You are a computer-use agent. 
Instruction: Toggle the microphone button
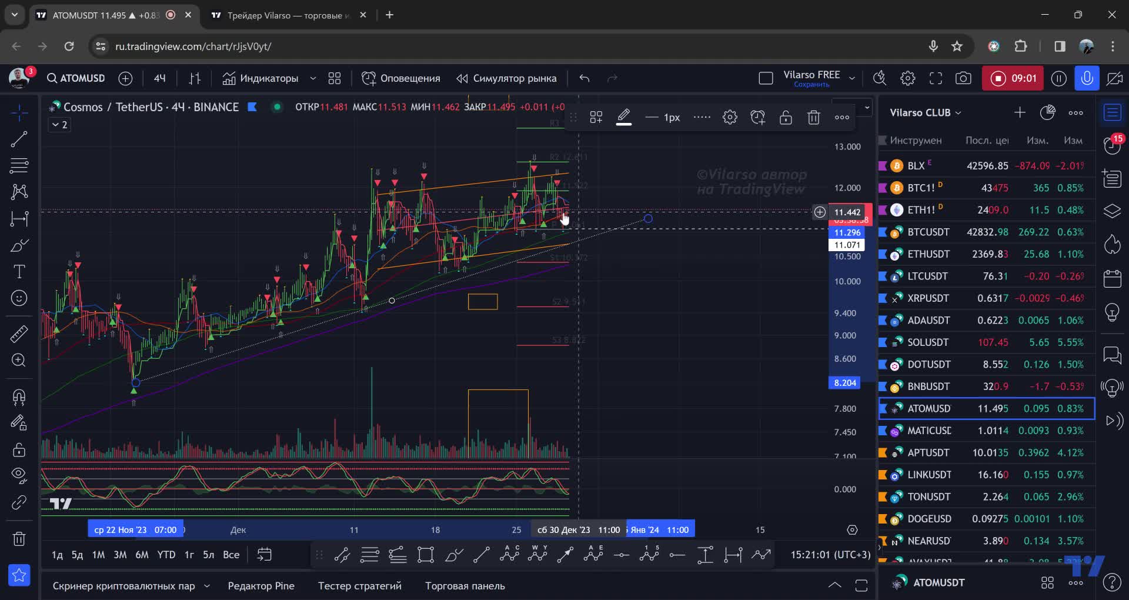pyautogui.click(x=1087, y=78)
